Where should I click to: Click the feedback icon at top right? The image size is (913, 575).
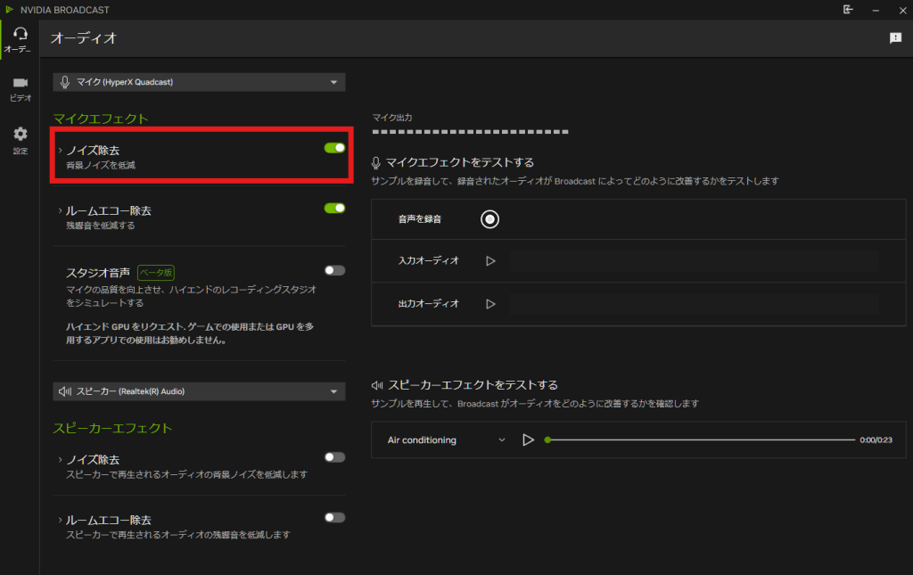coord(895,37)
